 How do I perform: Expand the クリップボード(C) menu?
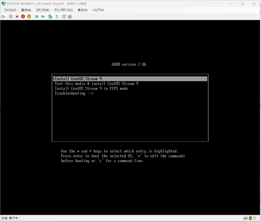pyautogui.click(x=63, y=10)
